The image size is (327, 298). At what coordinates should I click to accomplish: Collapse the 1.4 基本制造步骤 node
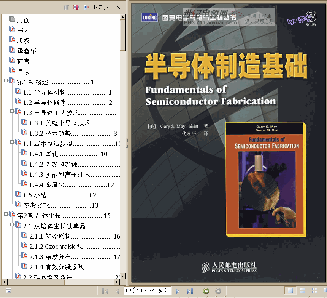[x=12, y=142]
